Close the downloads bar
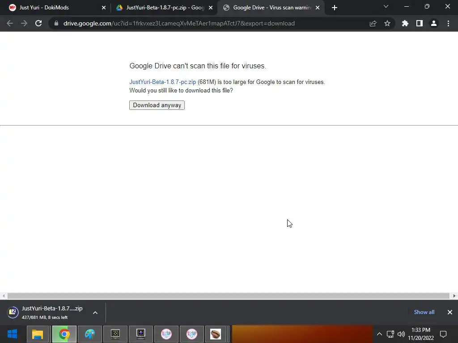This screenshot has width=458, height=343. [x=450, y=312]
